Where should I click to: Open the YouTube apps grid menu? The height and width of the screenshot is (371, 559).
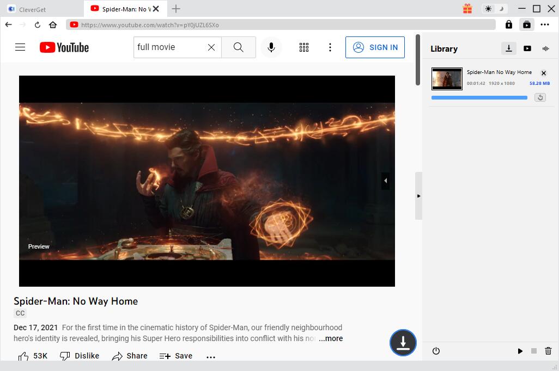coord(304,47)
